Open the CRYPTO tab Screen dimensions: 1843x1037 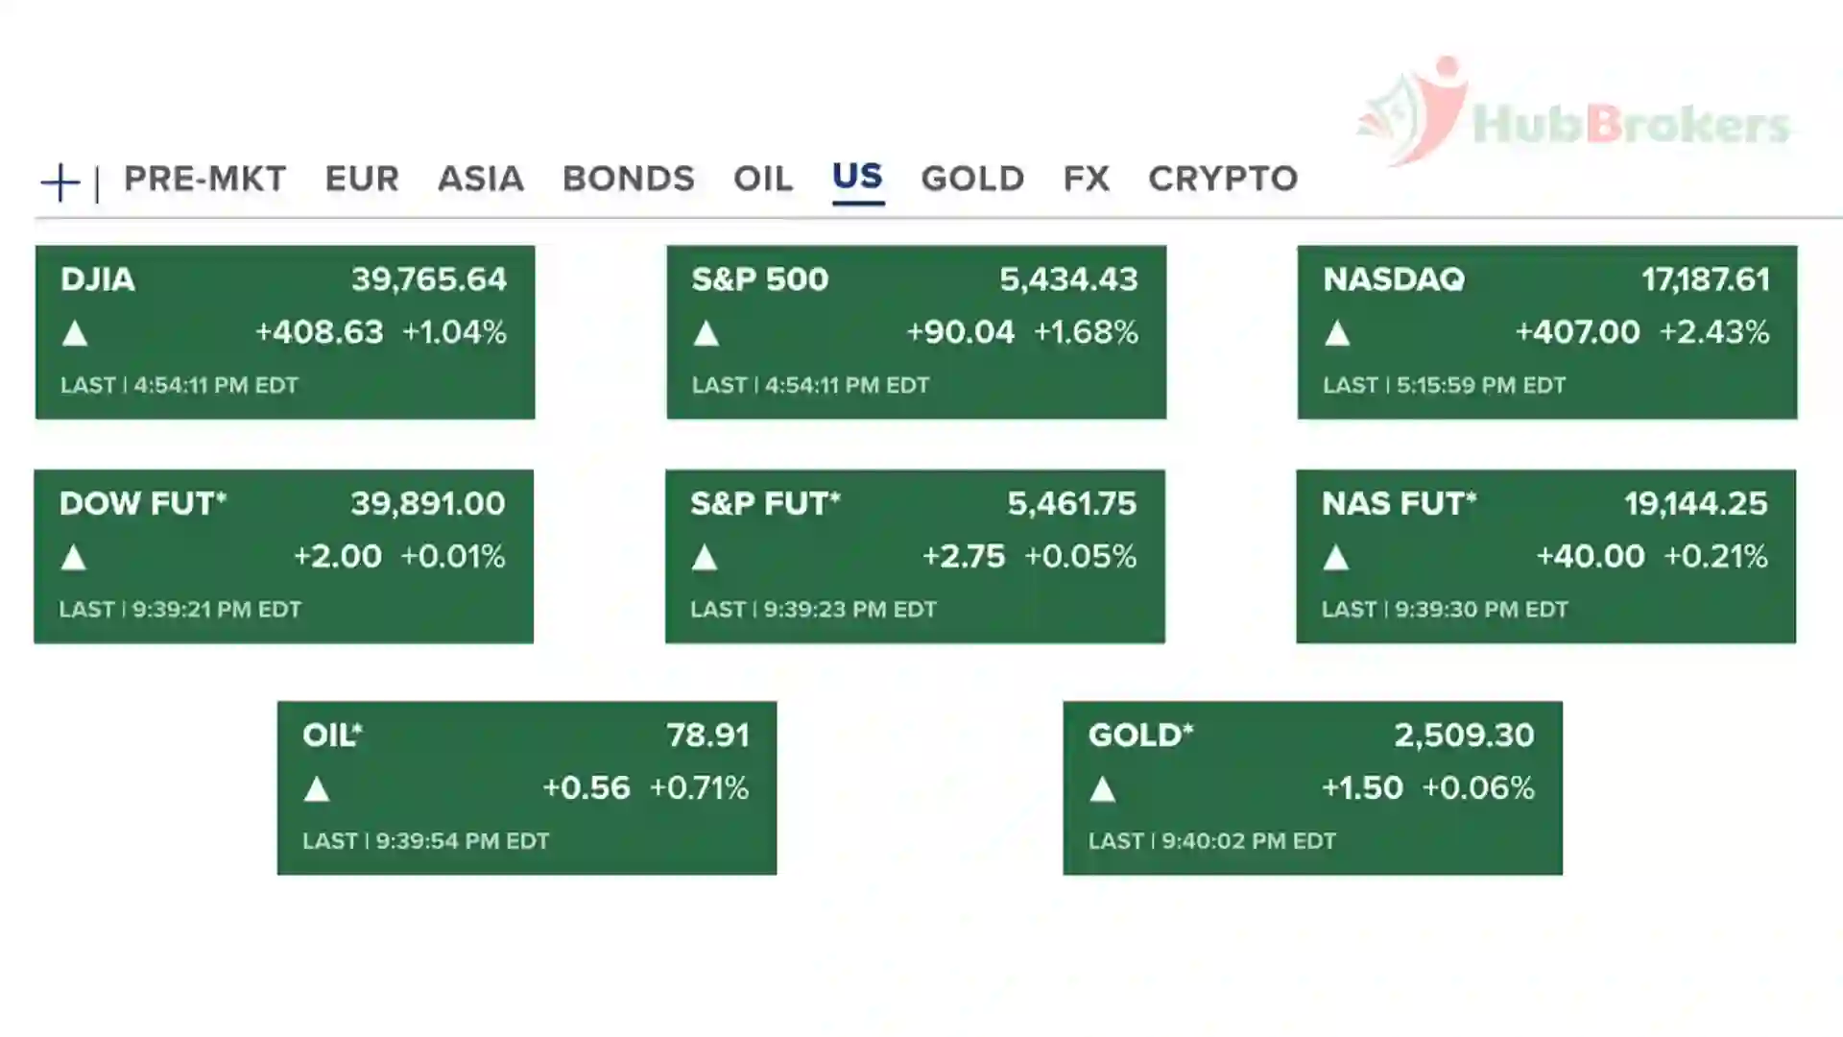point(1223,179)
